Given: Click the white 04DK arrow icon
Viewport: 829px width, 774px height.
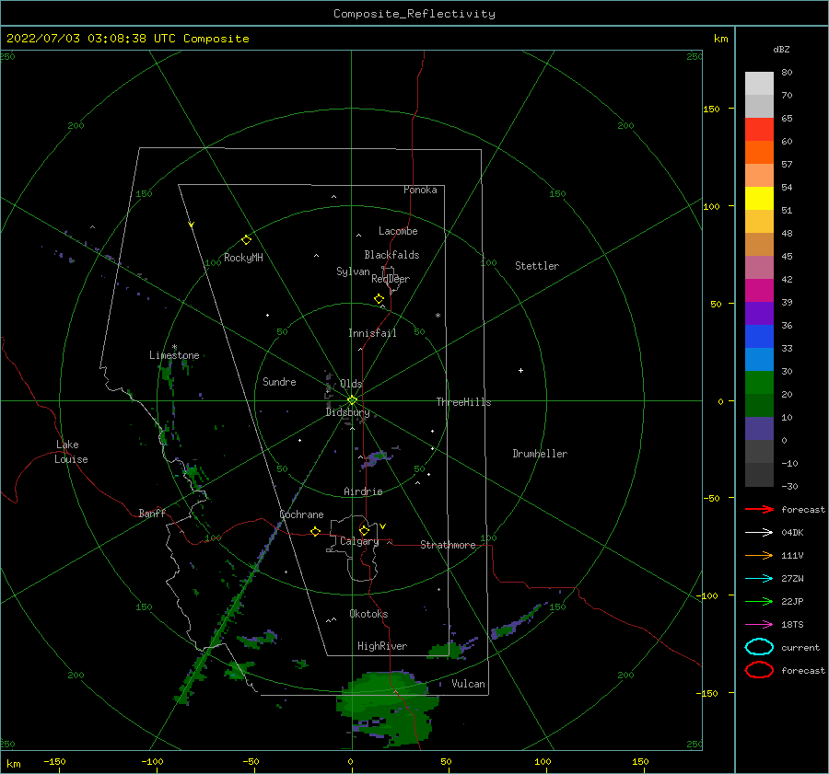Looking at the screenshot, I should tap(759, 533).
